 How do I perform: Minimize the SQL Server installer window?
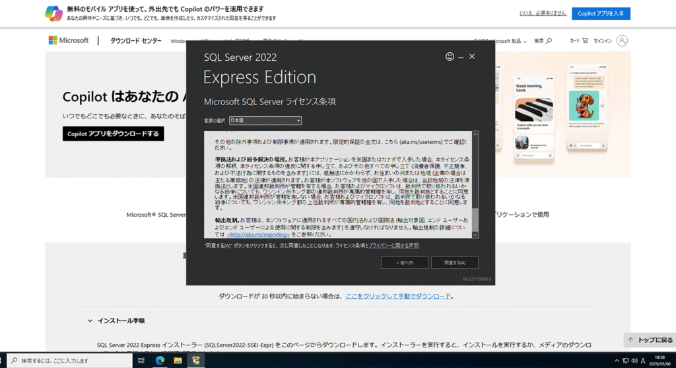tap(461, 57)
